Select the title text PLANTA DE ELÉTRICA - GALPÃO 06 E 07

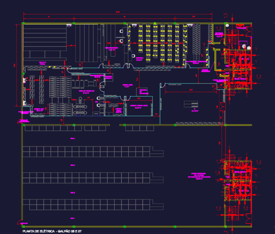pos(52,231)
